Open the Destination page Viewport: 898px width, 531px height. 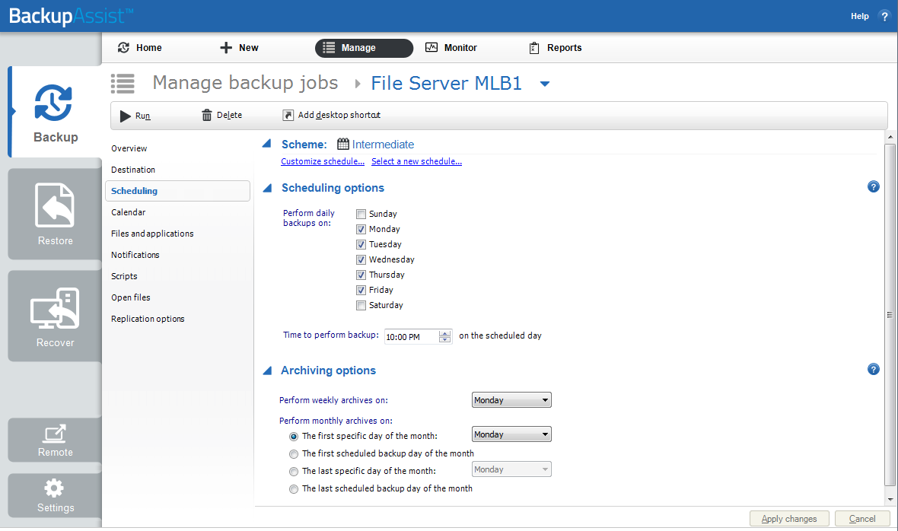[x=133, y=170]
